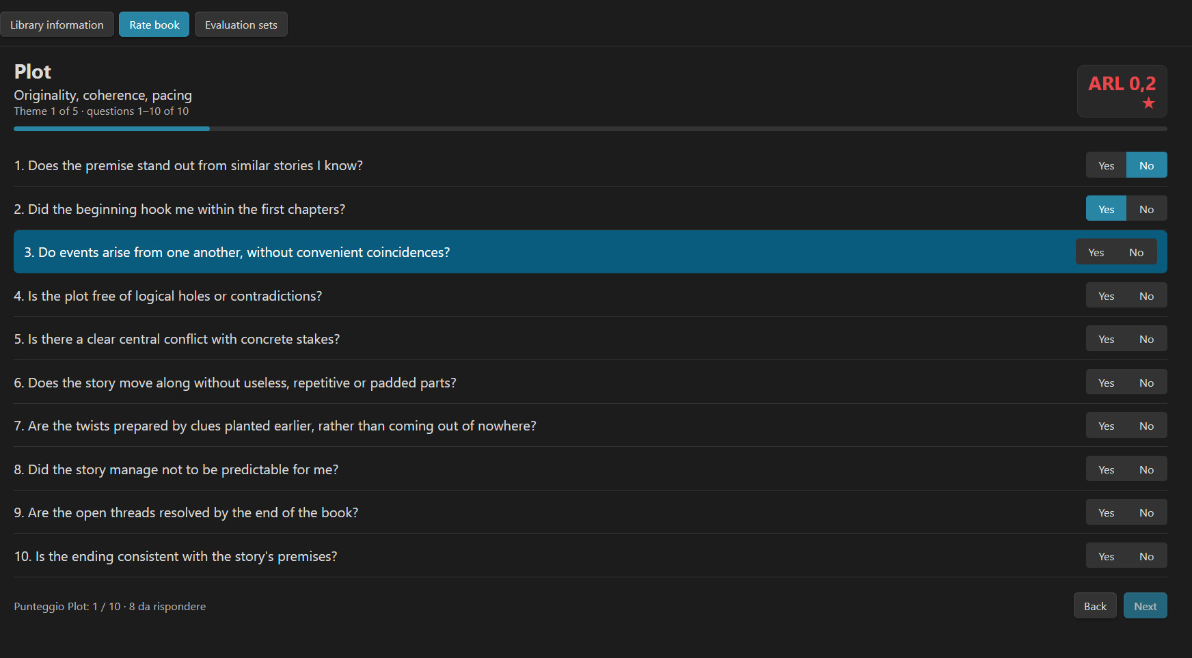Open the Library information tab
This screenshot has width=1192, height=658.
(x=57, y=25)
